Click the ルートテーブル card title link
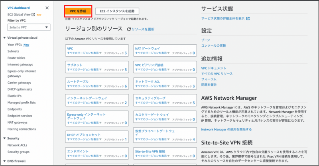This screenshot has height=166, width=319. (x=78, y=82)
